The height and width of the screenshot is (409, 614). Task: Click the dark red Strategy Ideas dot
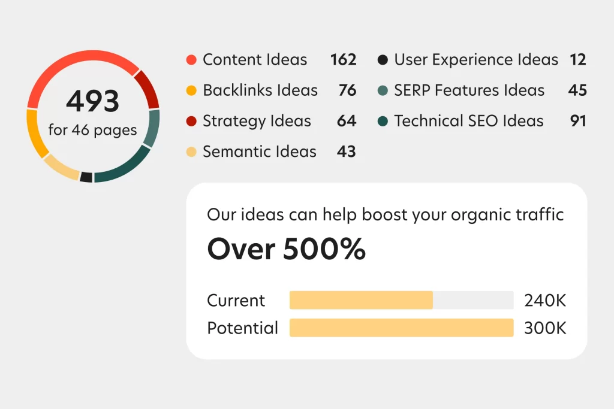coord(191,122)
